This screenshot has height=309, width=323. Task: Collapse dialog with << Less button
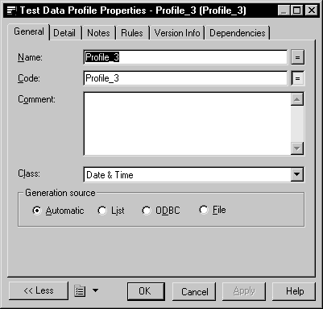pos(39,290)
